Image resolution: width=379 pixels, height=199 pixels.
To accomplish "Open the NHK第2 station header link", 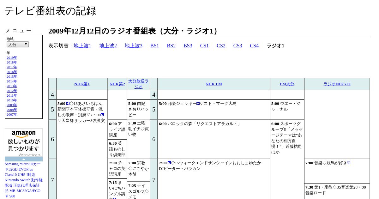I will point(117,84).
